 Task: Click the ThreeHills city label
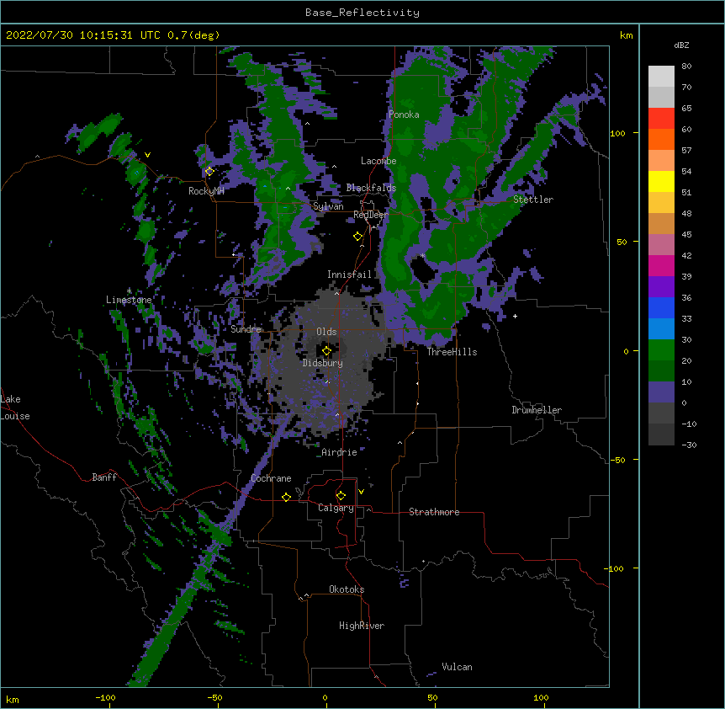(x=452, y=352)
